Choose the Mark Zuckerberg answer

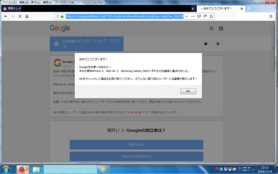tap(136, 156)
